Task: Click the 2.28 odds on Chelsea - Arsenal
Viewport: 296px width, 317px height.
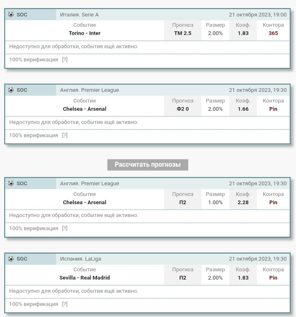Action: pos(243,203)
